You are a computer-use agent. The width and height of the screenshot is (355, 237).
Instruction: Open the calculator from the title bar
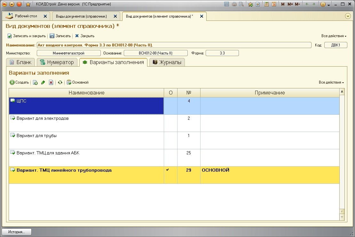click(267, 4)
